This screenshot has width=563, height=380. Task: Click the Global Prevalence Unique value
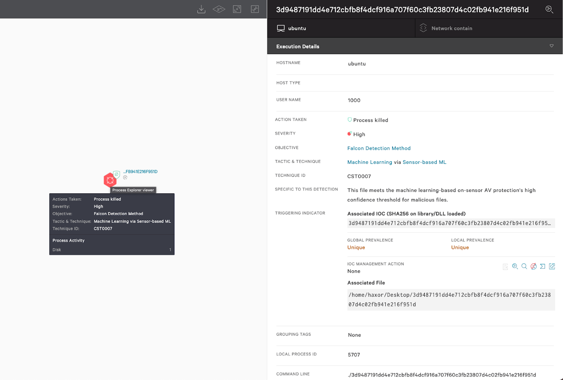(x=356, y=247)
